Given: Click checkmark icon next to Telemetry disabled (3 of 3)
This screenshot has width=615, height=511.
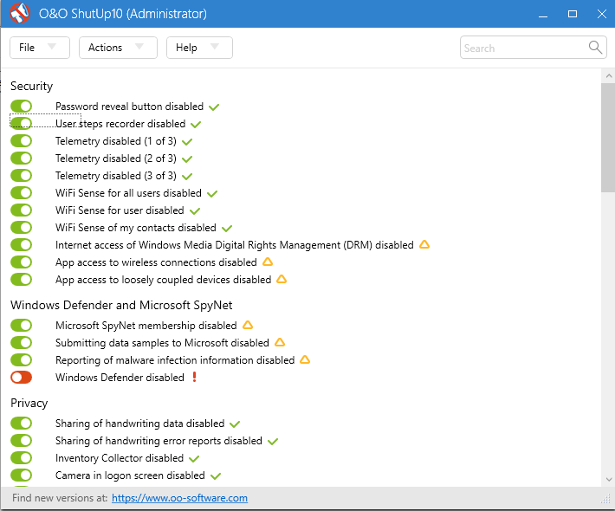Looking at the screenshot, I should coord(187,176).
